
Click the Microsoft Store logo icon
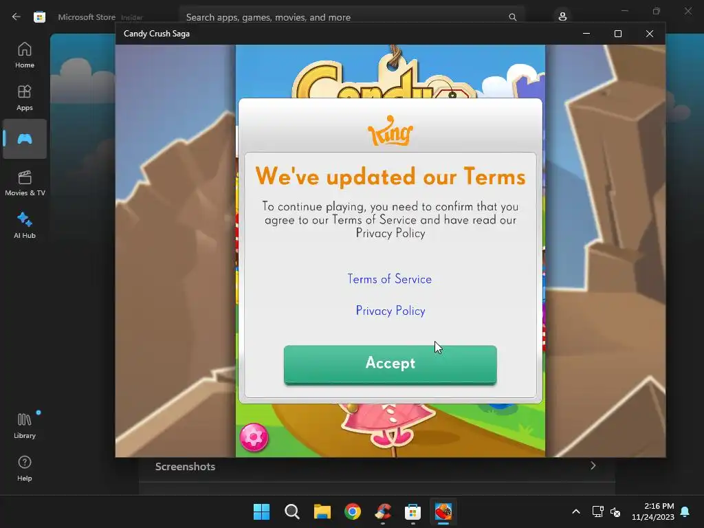tap(39, 17)
